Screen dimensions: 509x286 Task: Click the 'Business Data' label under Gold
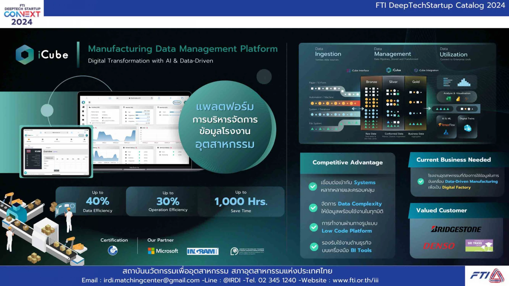pyautogui.click(x=416, y=134)
